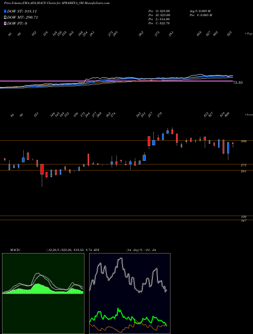Image resolution: width=253 pixels, height=334 pixels.
Task: Click the 'Pre H: 325.00' high value
Action: [159, 15]
